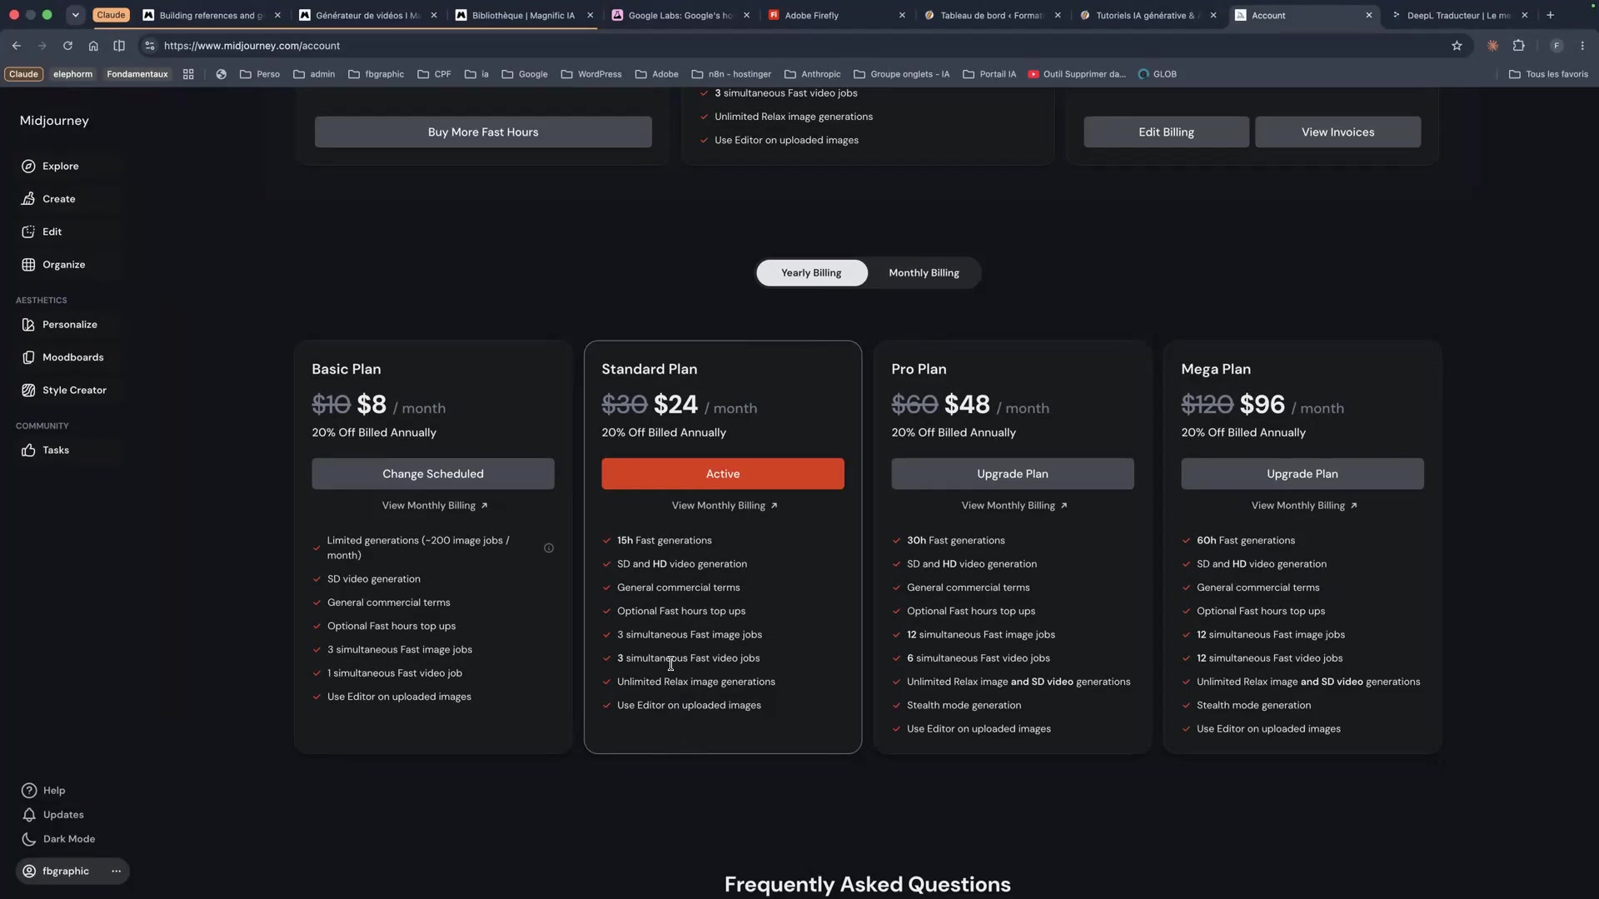Switch to Adobe Firefly tab

tap(837, 15)
